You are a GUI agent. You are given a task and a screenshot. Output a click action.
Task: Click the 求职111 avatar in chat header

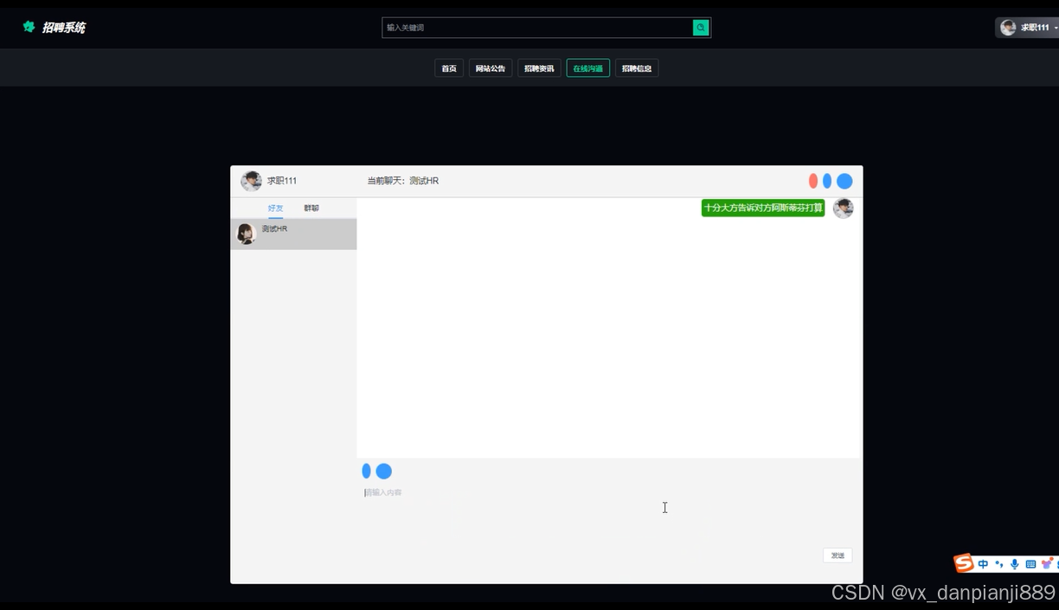(251, 181)
